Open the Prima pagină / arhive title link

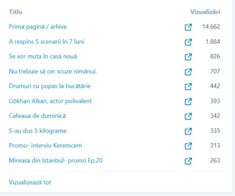(38, 27)
